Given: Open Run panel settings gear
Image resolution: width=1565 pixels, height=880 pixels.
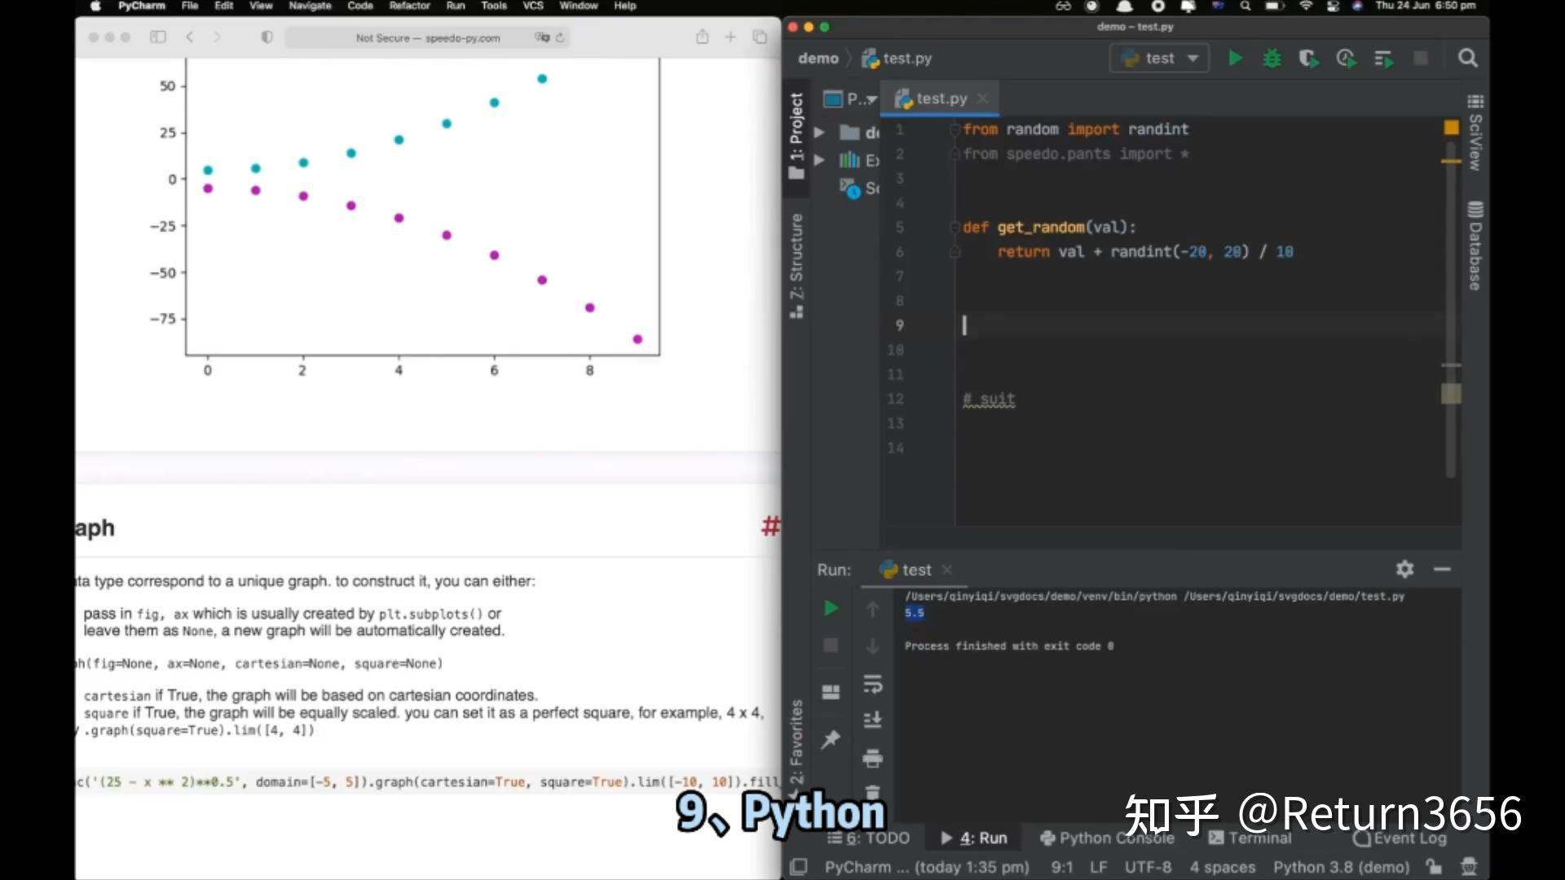Looking at the screenshot, I should (1404, 569).
